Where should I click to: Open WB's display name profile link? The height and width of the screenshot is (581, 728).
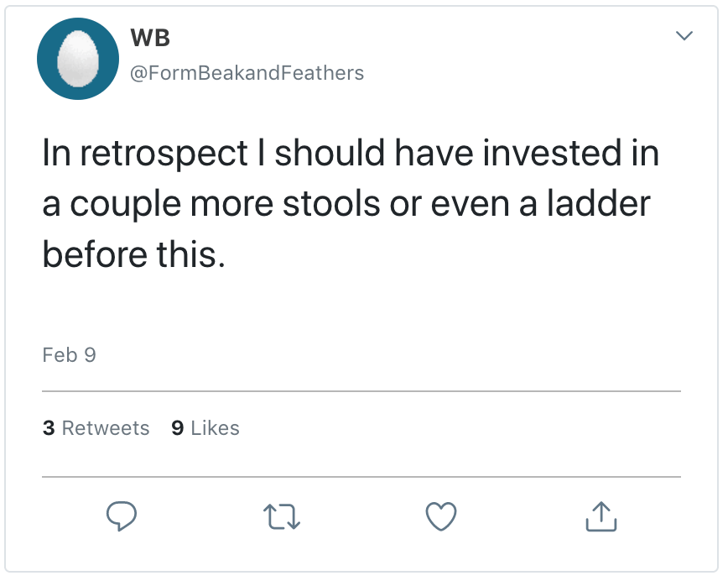click(151, 38)
